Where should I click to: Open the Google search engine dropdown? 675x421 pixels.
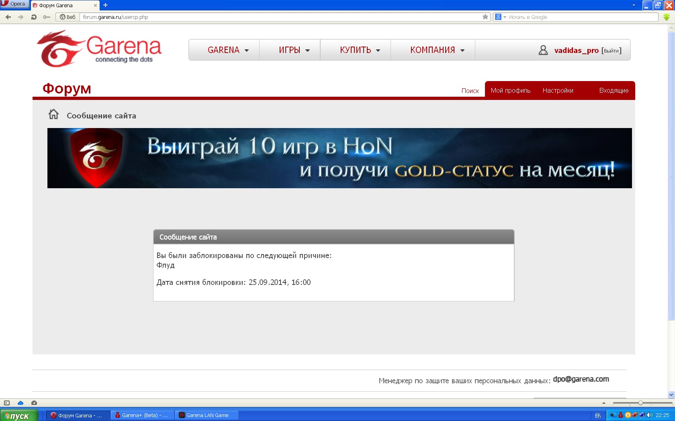pyautogui.click(x=501, y=17)
